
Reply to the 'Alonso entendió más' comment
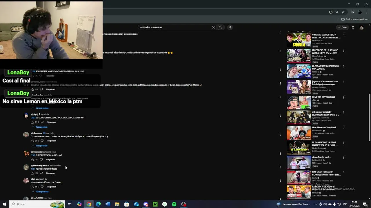point(52,187)
